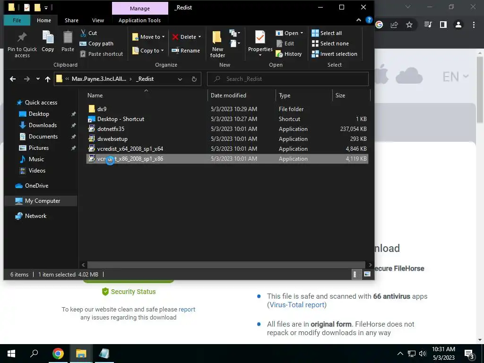Click Edit in the Open group
This screenshot has height=363, width=484.
[285, 43]
